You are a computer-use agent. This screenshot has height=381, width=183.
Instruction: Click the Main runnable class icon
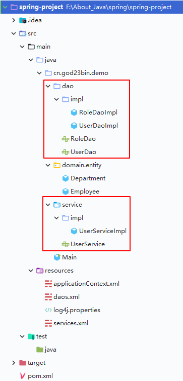(x=57, y=257)
